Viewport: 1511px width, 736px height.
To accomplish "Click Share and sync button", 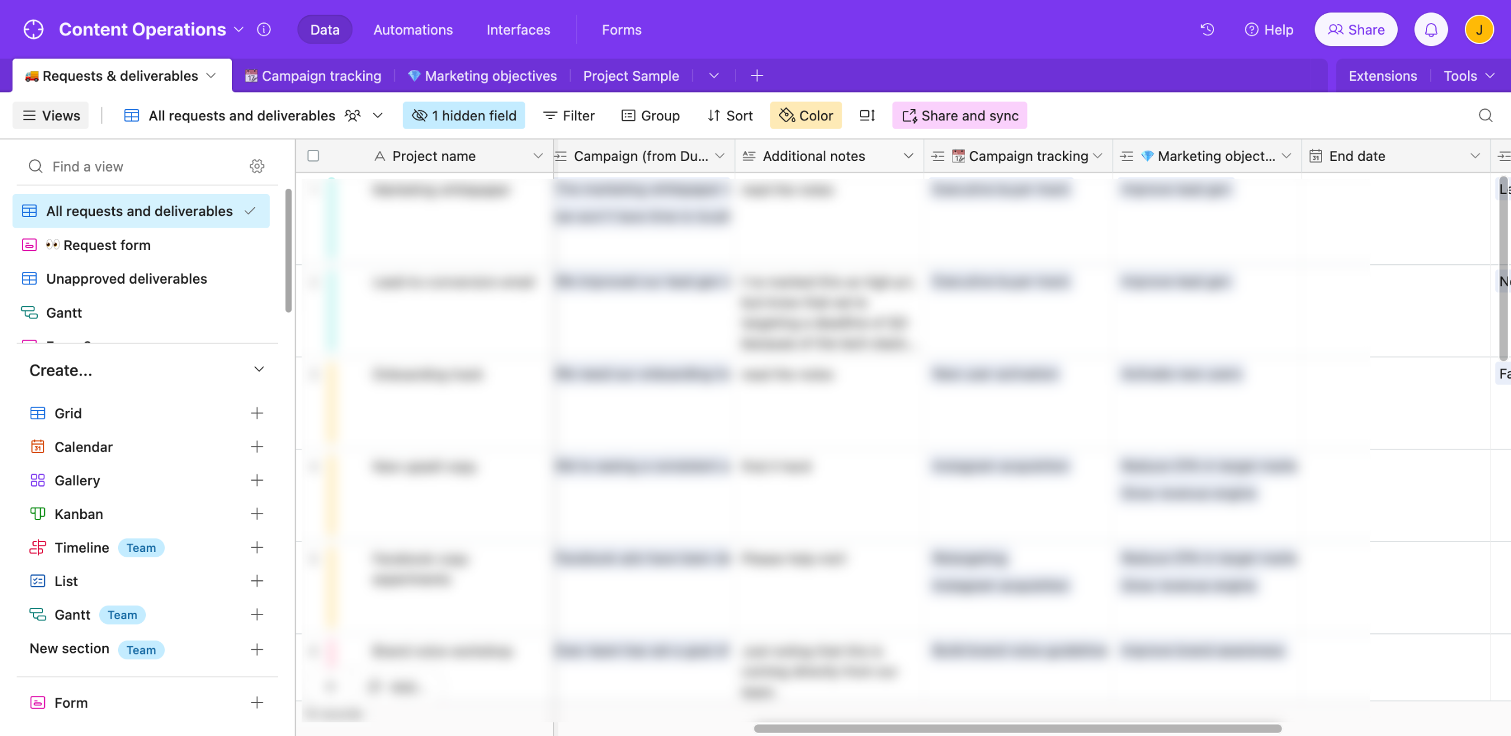I will coord(960,116).
